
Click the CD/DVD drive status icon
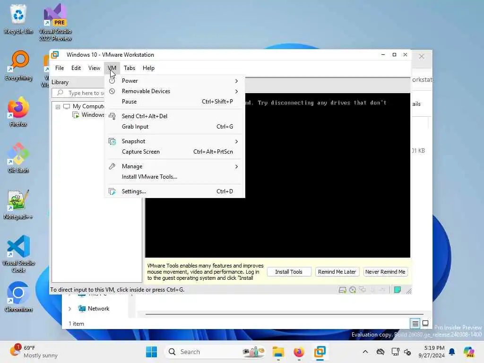[x=353, y=290]
